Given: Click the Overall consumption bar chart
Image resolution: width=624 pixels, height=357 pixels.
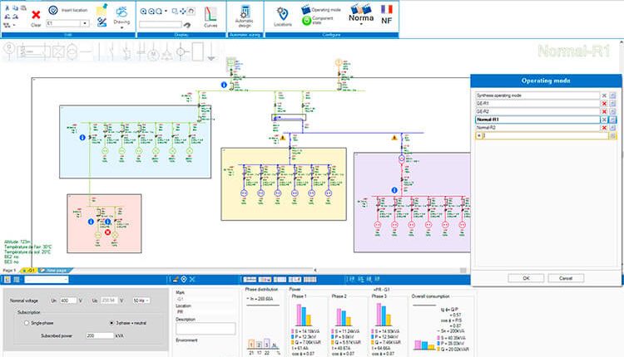Looking at the screenshot, I should (x=424, y=345).
